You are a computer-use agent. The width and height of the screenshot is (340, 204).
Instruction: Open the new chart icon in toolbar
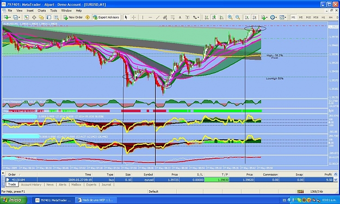(x=5, y=17)
